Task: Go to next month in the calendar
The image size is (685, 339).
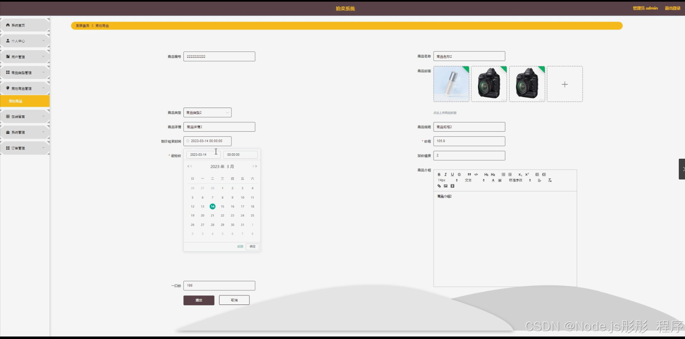Action: pos(254,166)
